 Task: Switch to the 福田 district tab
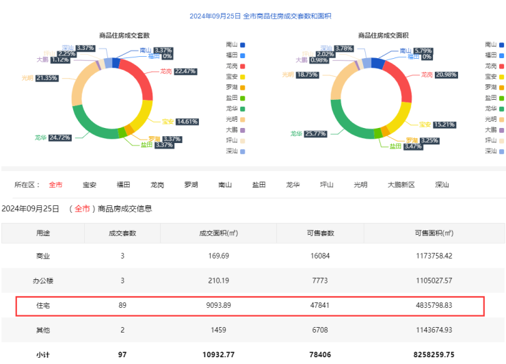(124, 185)
